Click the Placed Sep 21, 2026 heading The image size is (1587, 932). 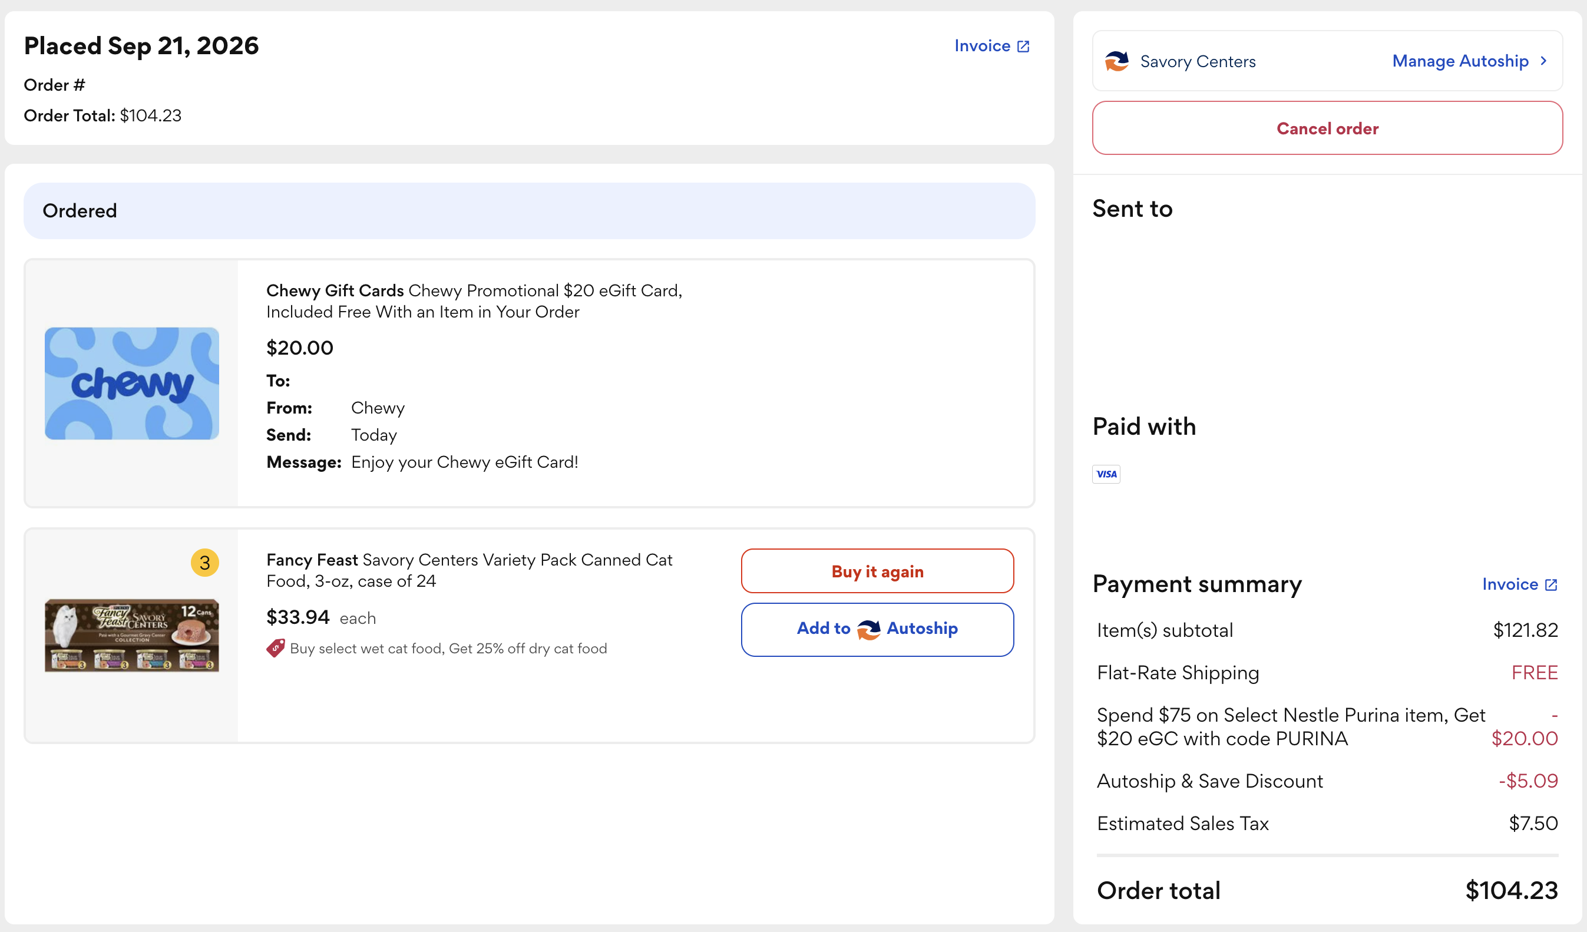click(141, 46)
